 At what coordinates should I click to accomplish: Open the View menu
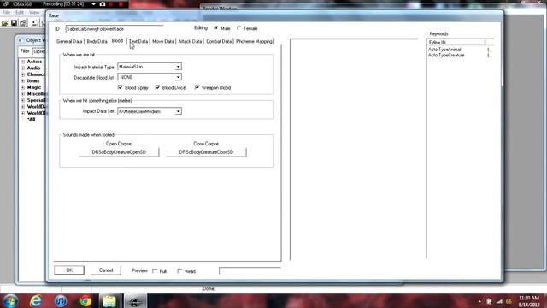[x=34, y=13]
